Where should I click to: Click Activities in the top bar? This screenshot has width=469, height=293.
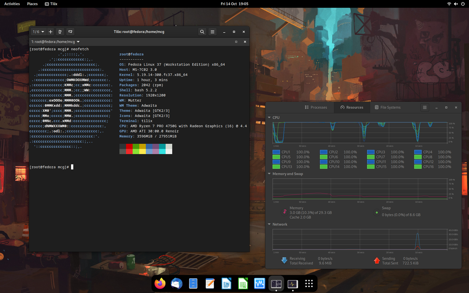(x=12, y=4)
